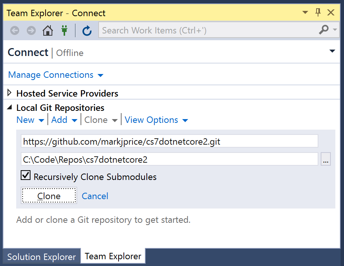Click the Forward arrow navigation icon
Image resolution: width=344 pixels, height=266 pixels.
31,30
